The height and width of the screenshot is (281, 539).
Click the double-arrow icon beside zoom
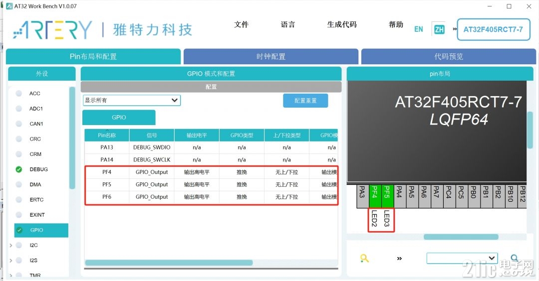tap(399, 259)
